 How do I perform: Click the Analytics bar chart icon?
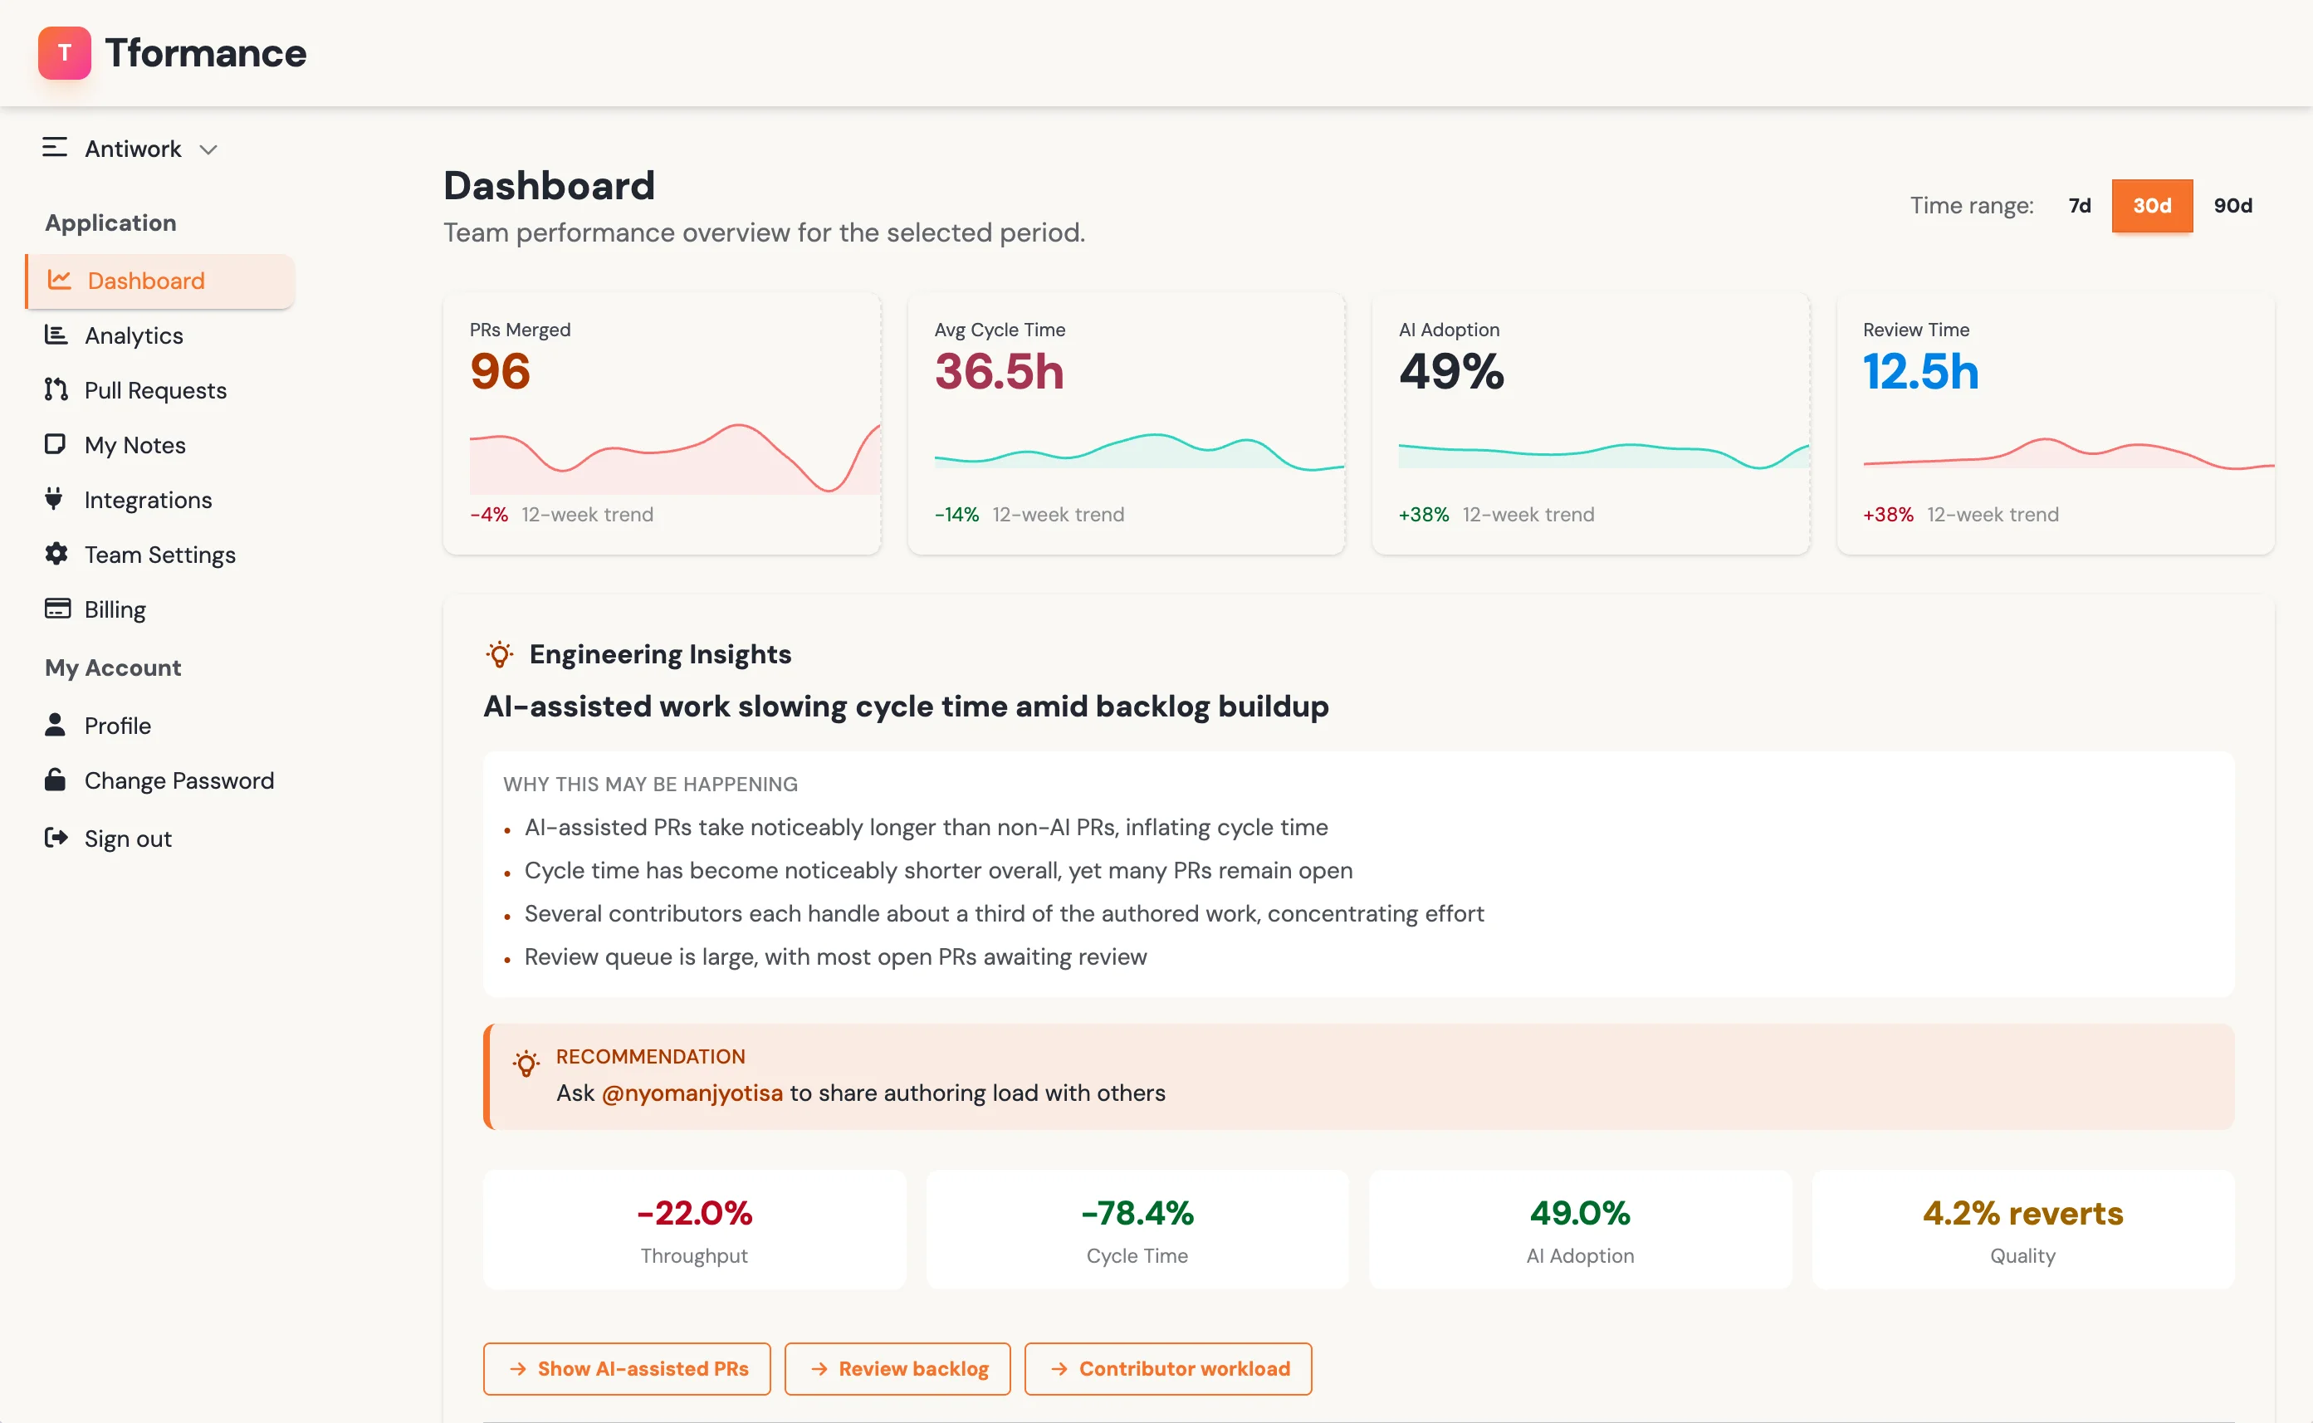(56, 334)
